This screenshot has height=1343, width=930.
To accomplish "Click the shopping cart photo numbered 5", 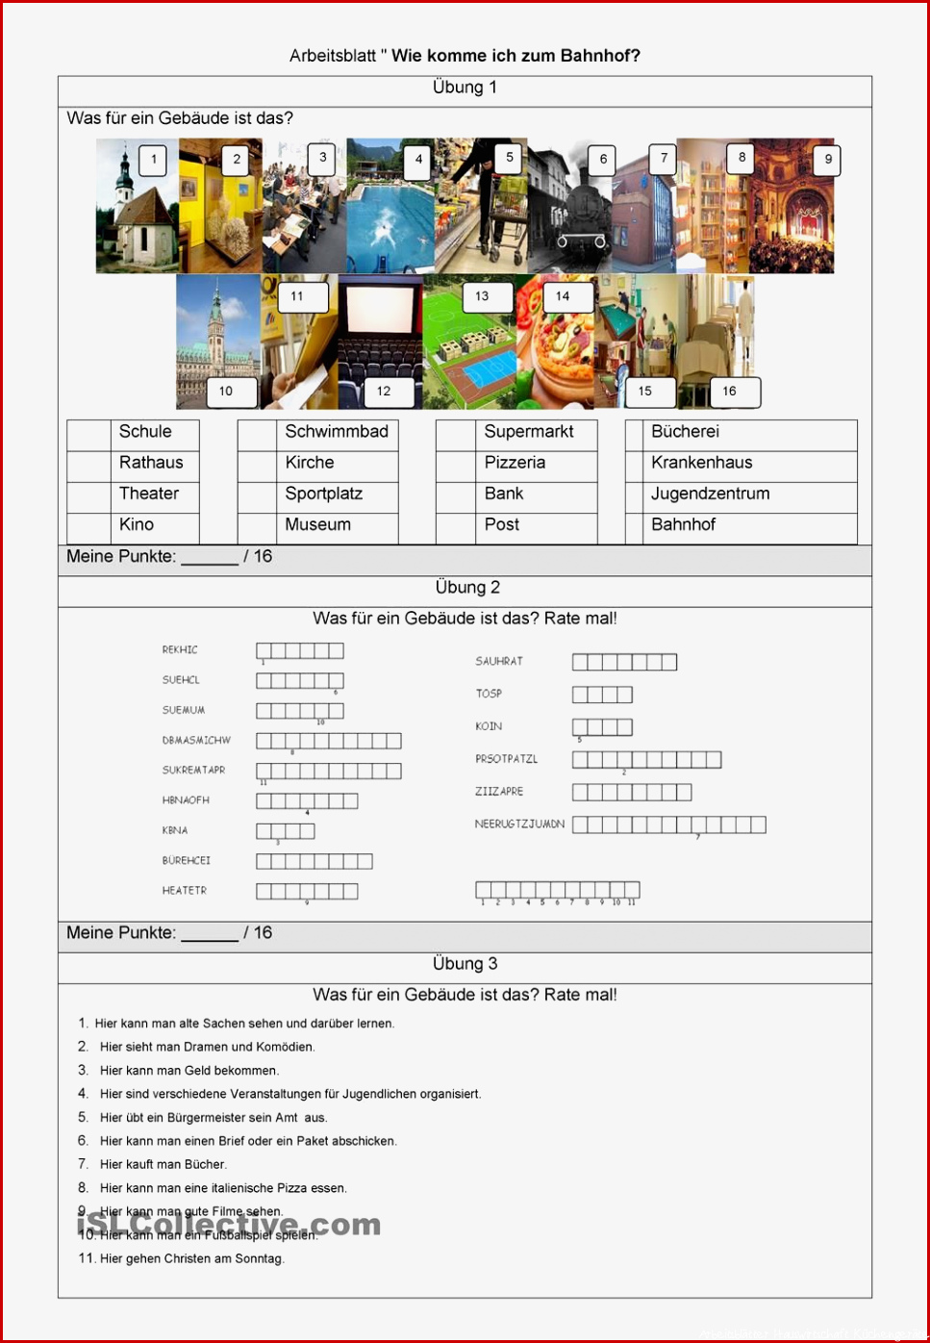I will click(481, 206).
